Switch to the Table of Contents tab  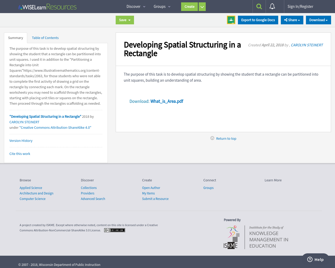coord(45,38)
